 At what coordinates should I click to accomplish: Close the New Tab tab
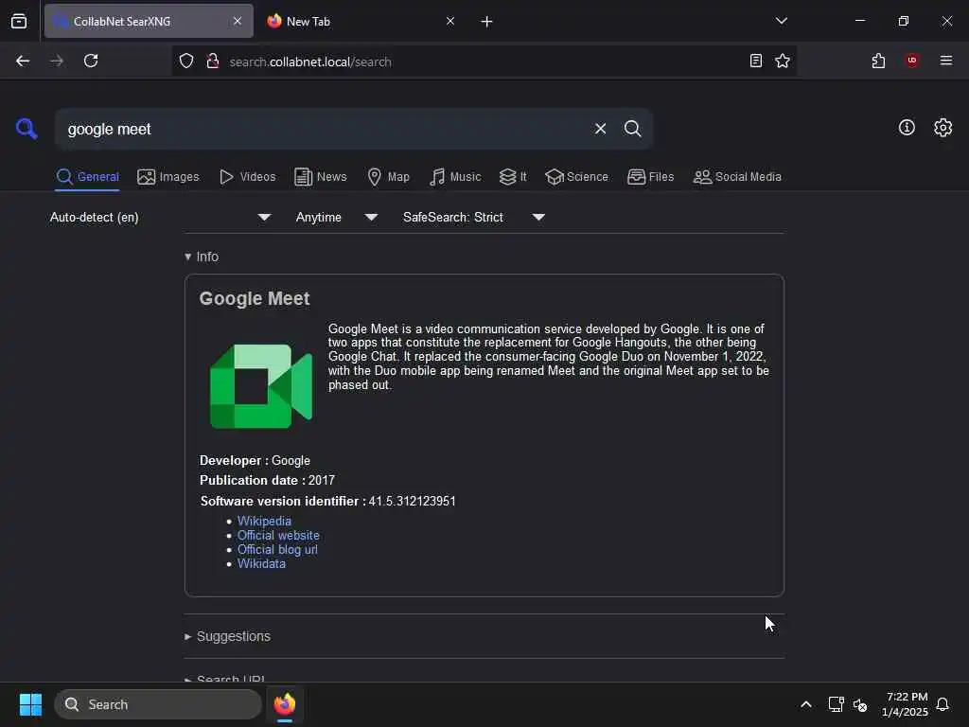click(450, 21)
